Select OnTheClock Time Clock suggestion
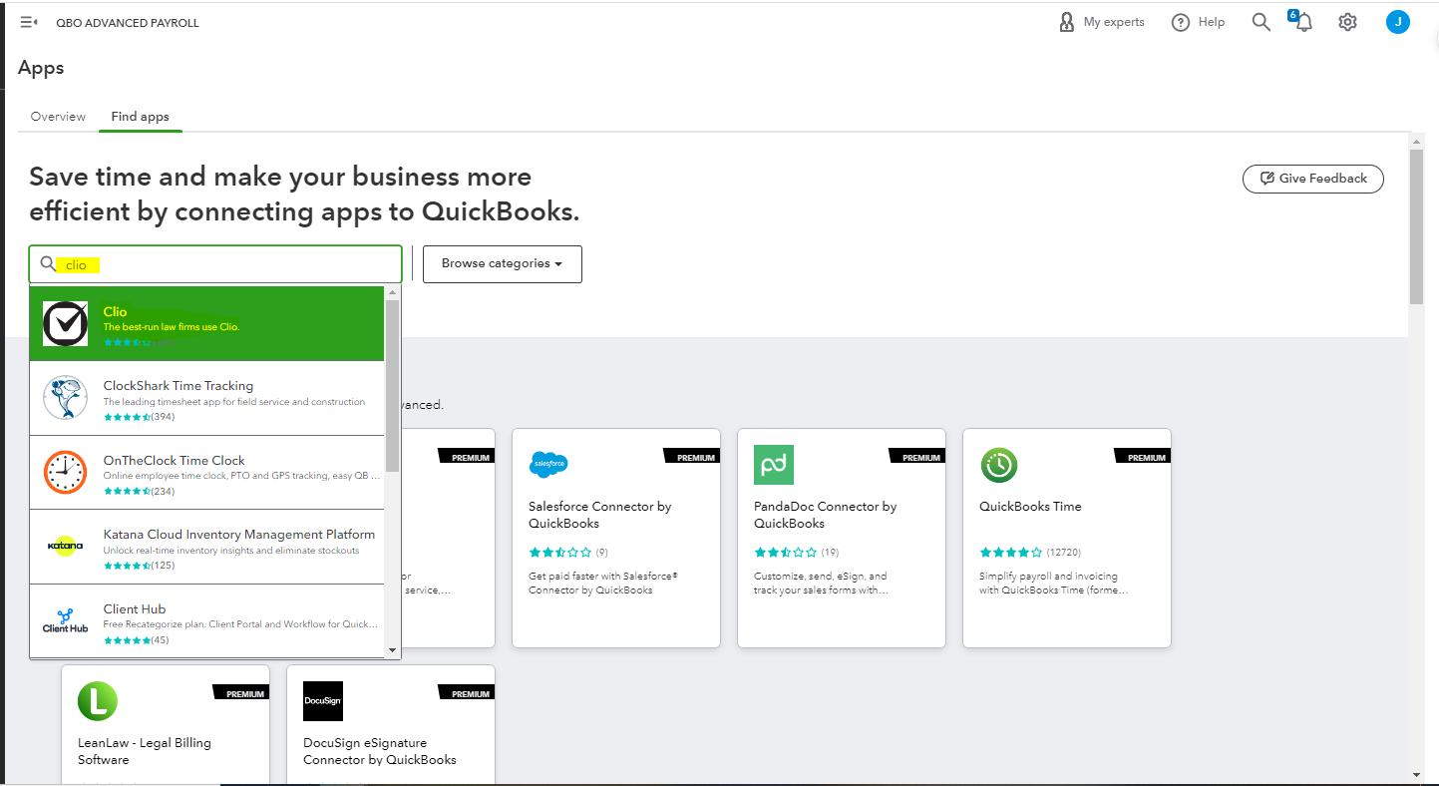The width and height of the screenshot is (1439, 786). [x=206, y=473]
